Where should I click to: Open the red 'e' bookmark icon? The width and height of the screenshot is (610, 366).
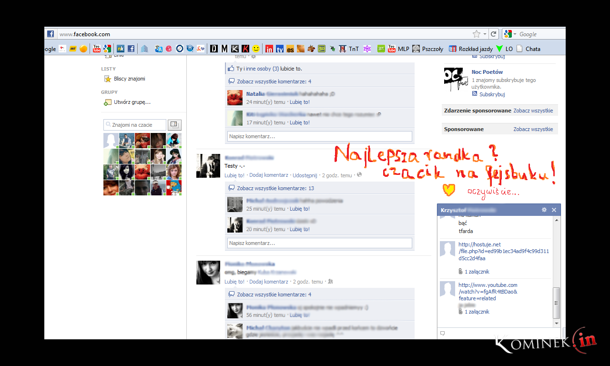pos(169,49)
